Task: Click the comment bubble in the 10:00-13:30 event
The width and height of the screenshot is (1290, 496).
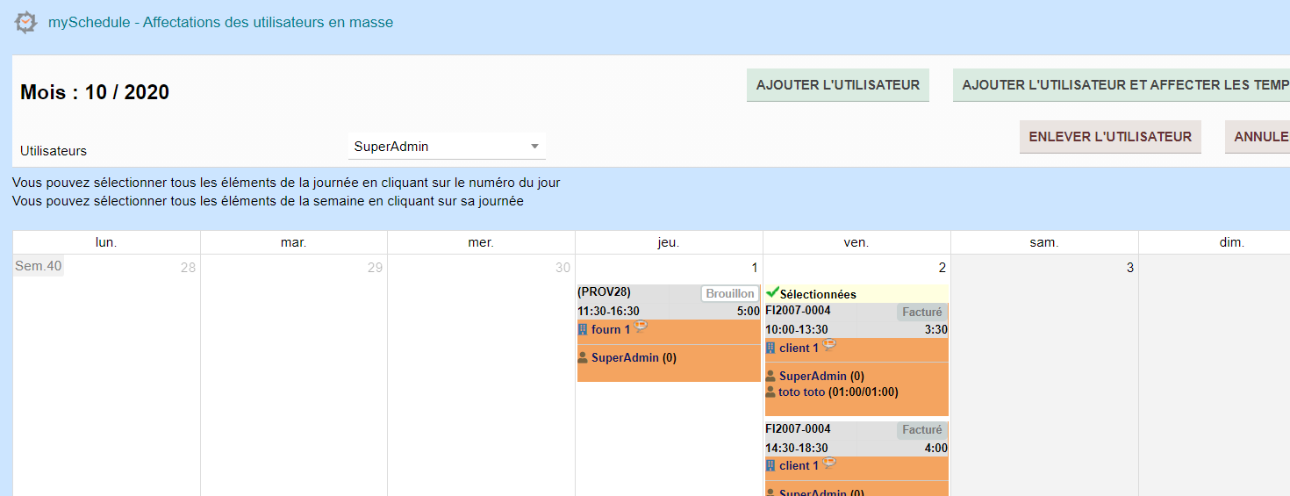Action: tap(828, 345)
